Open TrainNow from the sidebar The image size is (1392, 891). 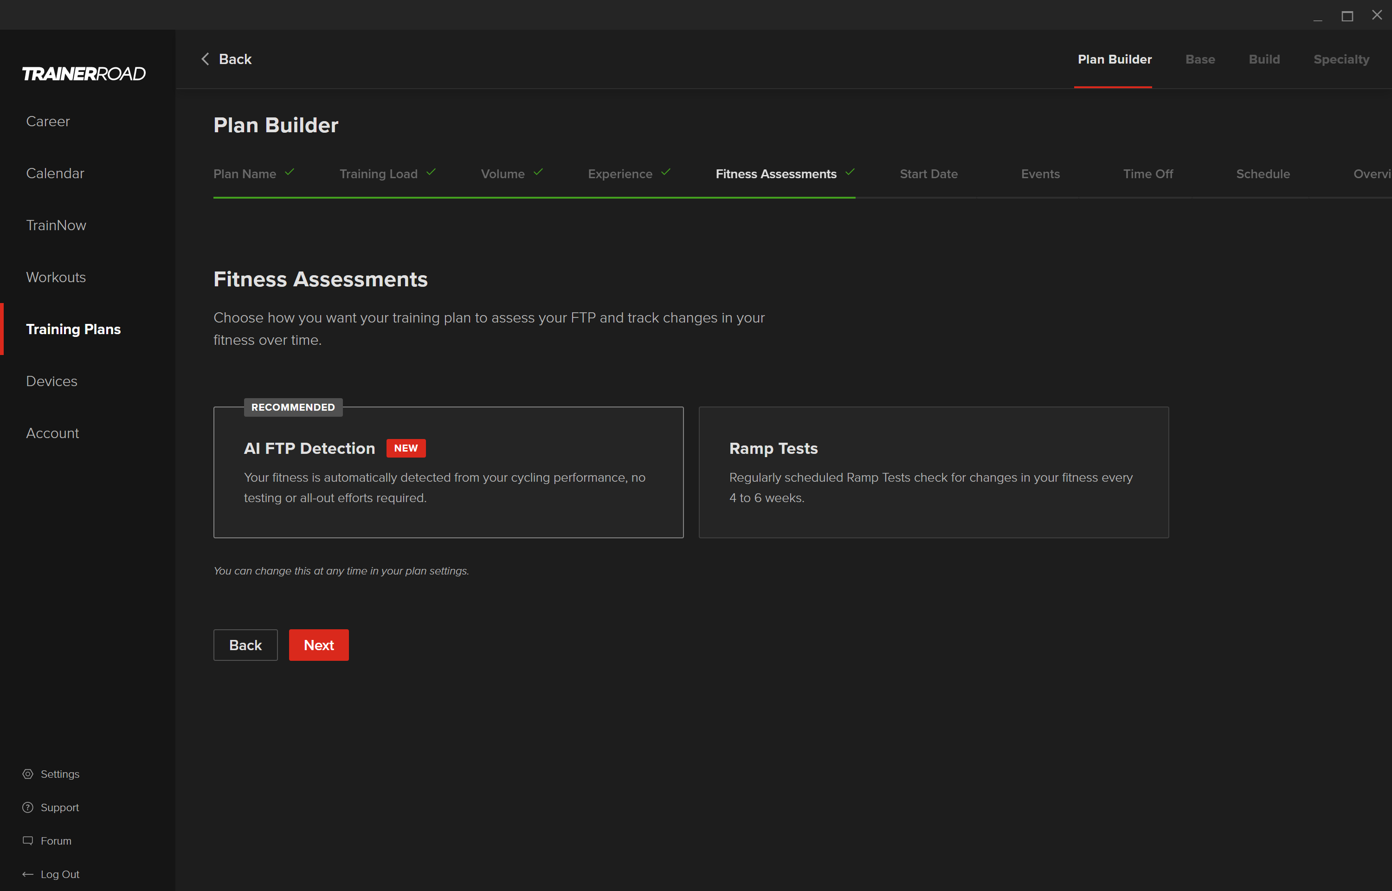[x=56, y=225]
